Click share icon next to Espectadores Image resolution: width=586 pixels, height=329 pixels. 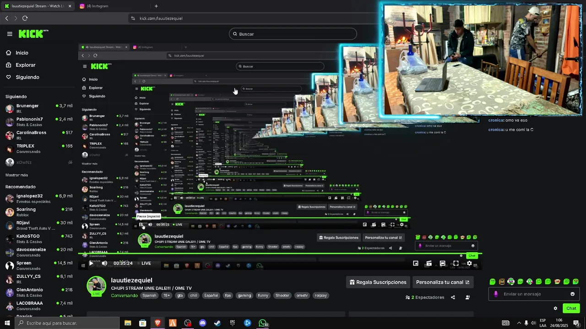coord(453,297)
